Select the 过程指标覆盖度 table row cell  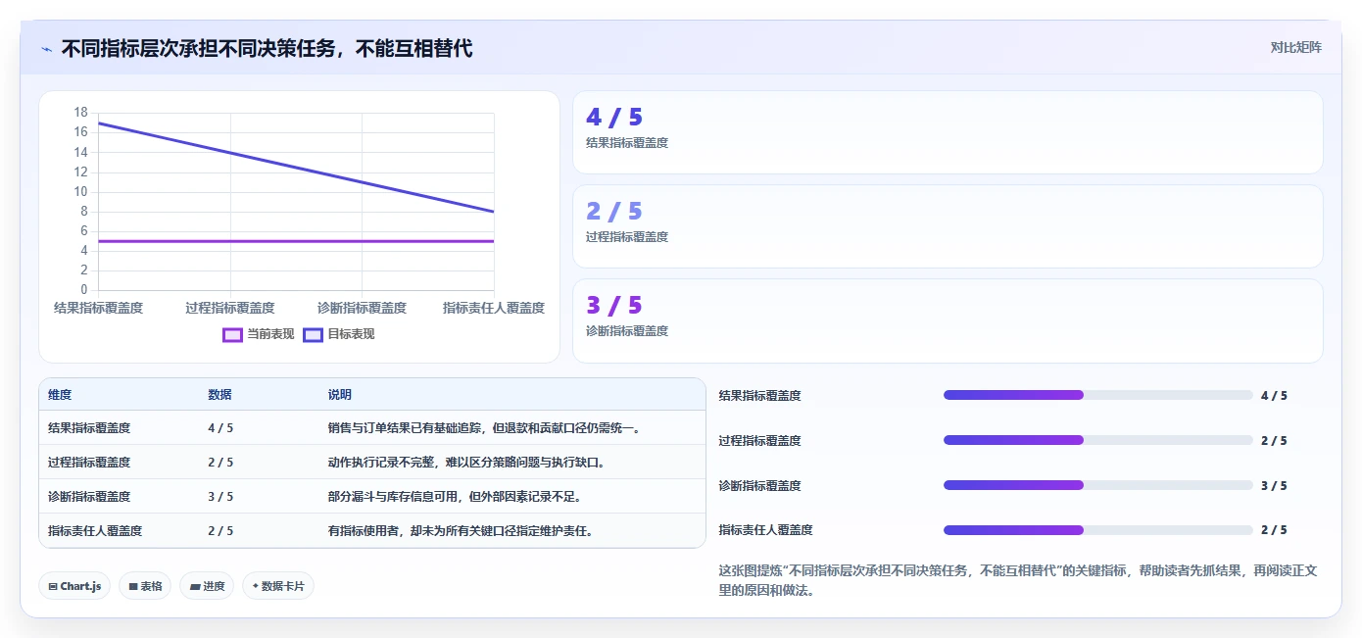coord(89,463)
